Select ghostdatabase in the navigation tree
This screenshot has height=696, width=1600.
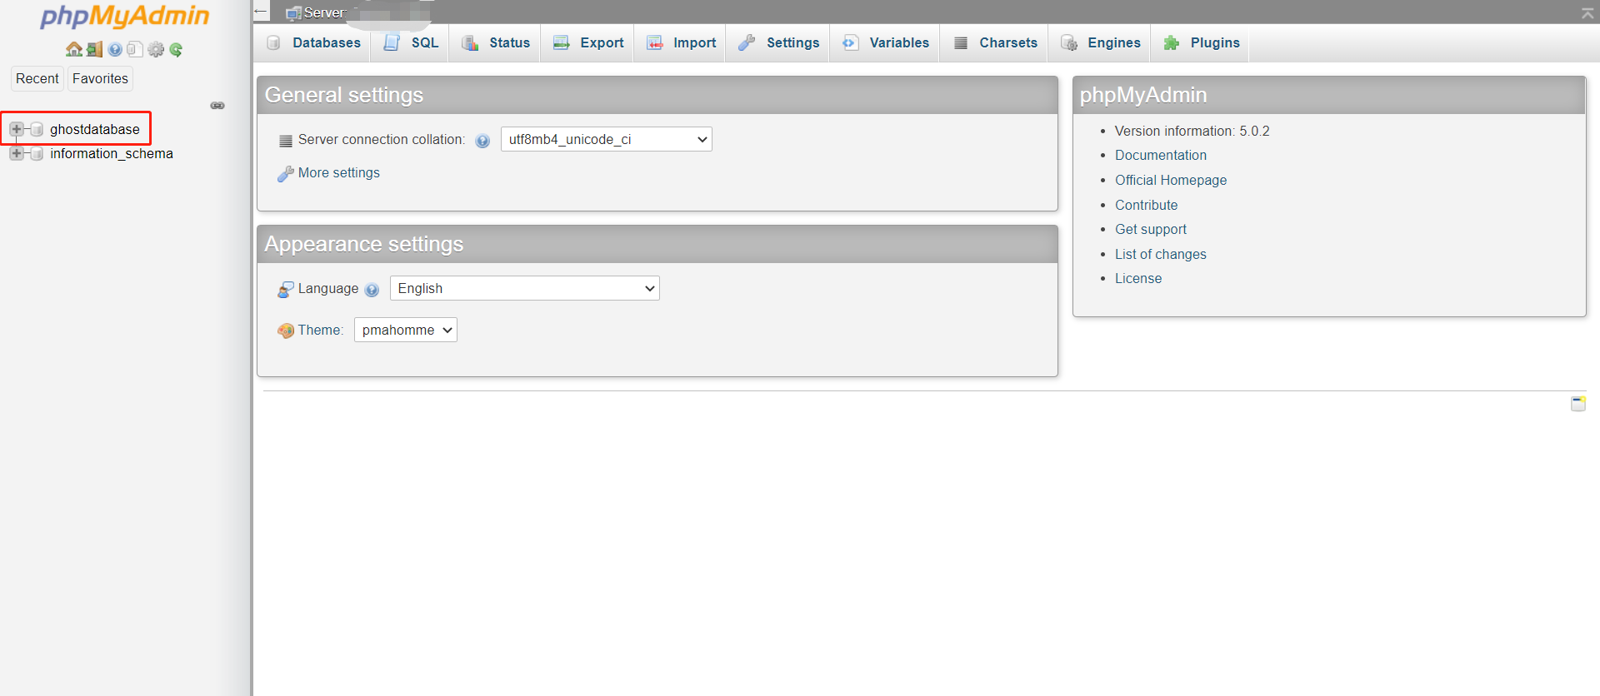[94, 129]
